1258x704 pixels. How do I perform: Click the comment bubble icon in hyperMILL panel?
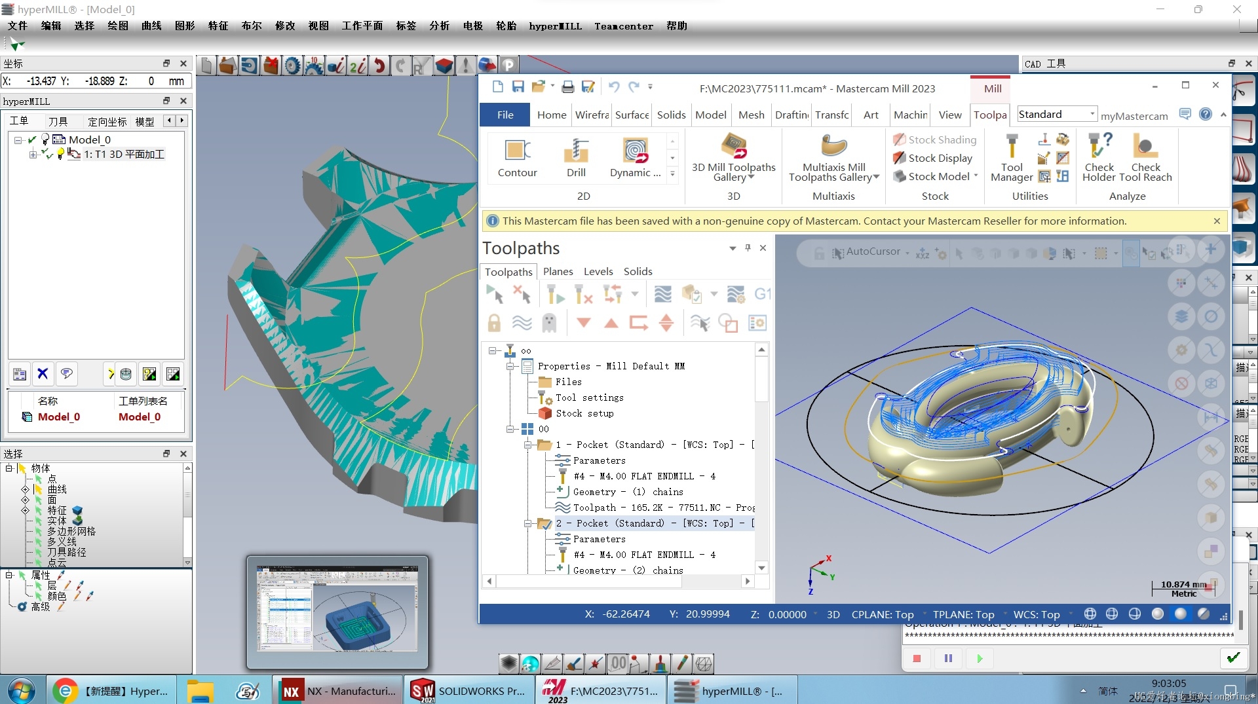66,373
